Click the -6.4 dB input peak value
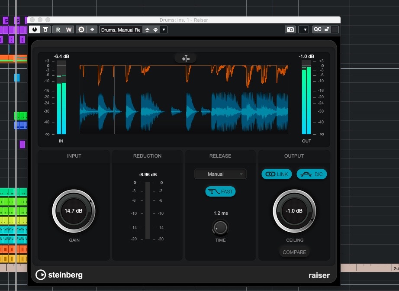The image size is (399, 291). click(61, 56)
